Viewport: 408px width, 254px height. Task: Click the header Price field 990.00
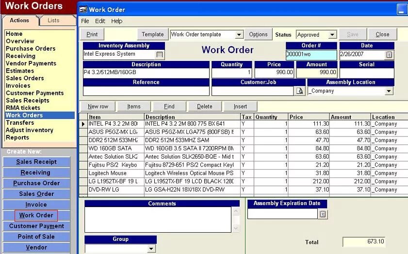click(x=274, y=73)
